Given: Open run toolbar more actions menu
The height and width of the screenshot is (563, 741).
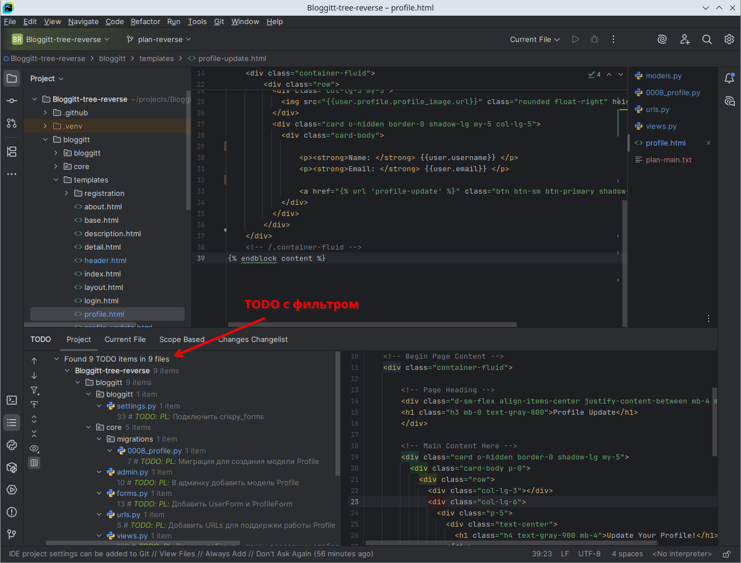Looking at the screenshot, I should (613, 39).
